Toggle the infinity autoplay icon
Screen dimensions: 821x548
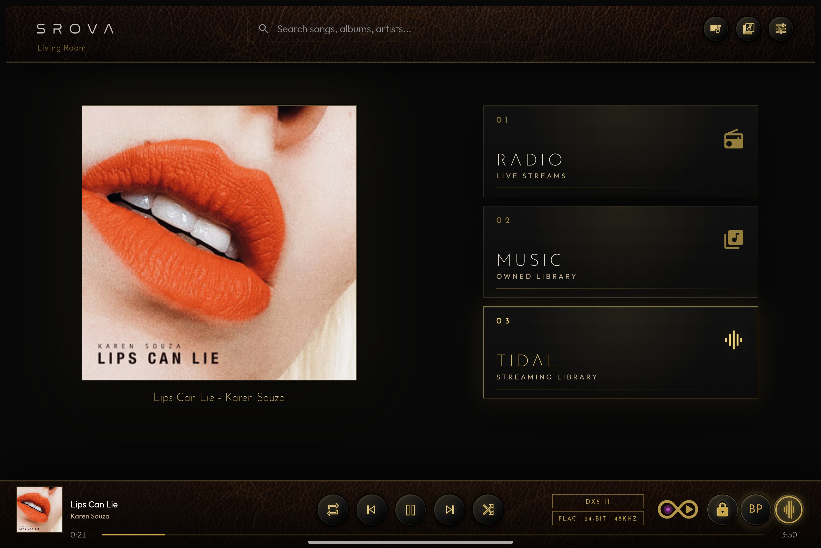(x=678, y=510)
